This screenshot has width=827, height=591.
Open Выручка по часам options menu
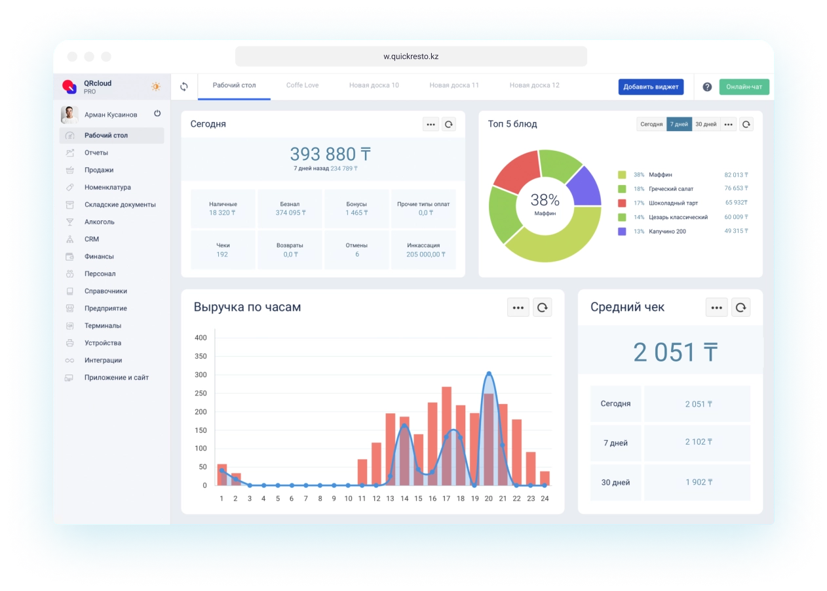point(518,307)
